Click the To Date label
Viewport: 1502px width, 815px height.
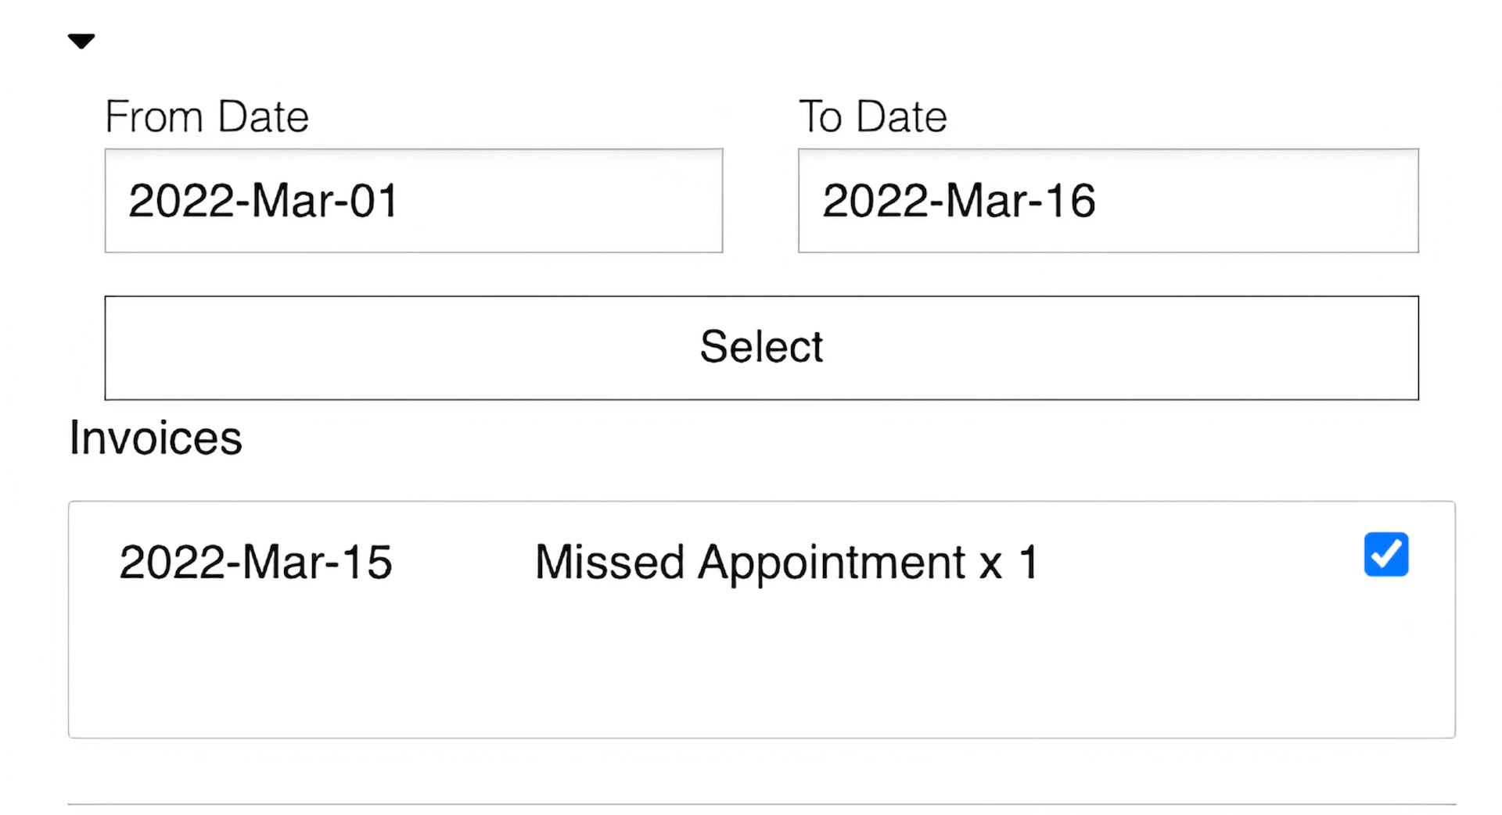click(x=872, y=117)
